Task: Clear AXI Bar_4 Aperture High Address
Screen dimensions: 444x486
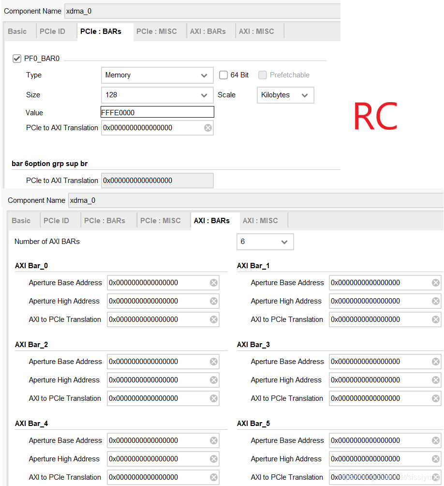Action: click(x=214, y=459)
